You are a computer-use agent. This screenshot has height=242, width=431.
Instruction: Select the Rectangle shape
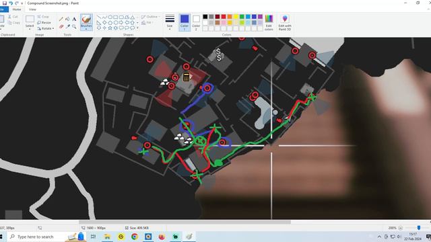115,17
